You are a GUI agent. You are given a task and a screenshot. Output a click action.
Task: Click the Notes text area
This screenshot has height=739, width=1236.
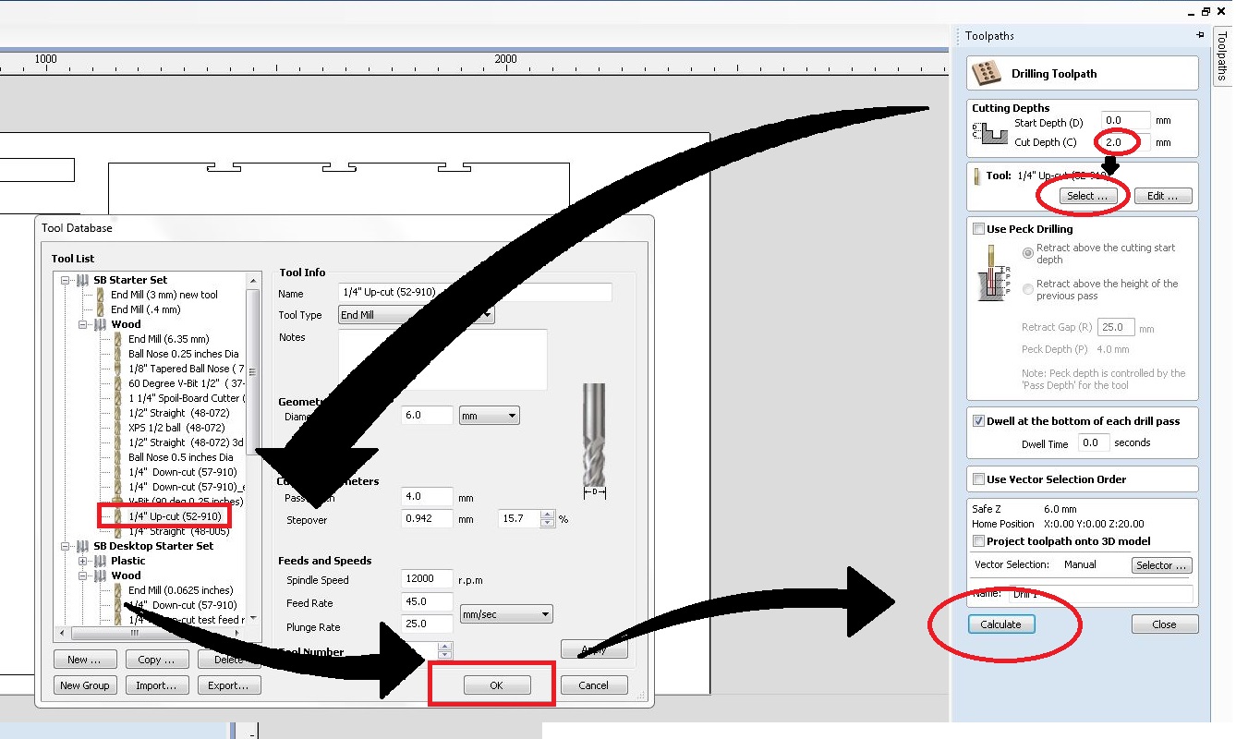tap(442, 359)
